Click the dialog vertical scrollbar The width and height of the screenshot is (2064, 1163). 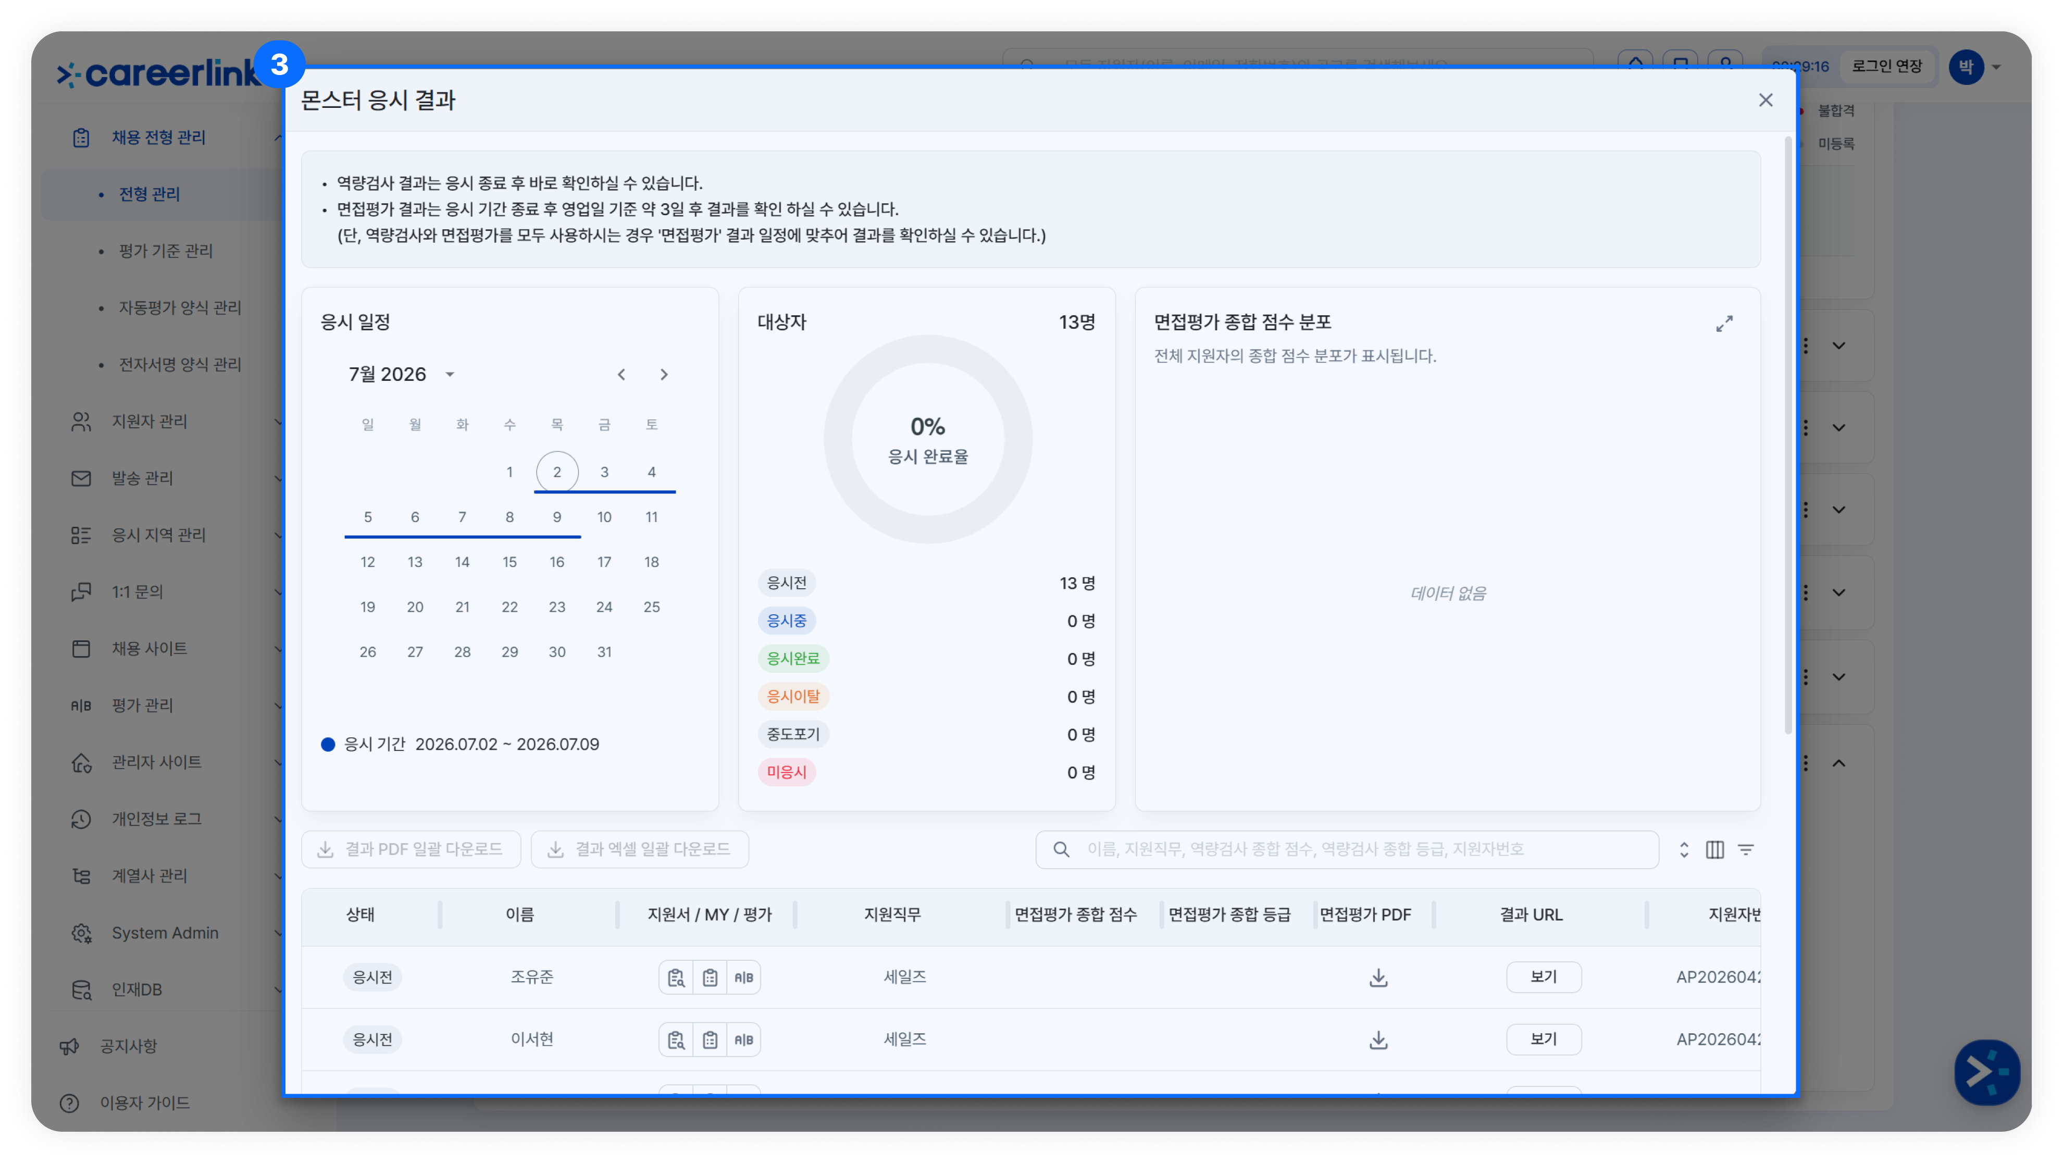[x=1787, y=435]
